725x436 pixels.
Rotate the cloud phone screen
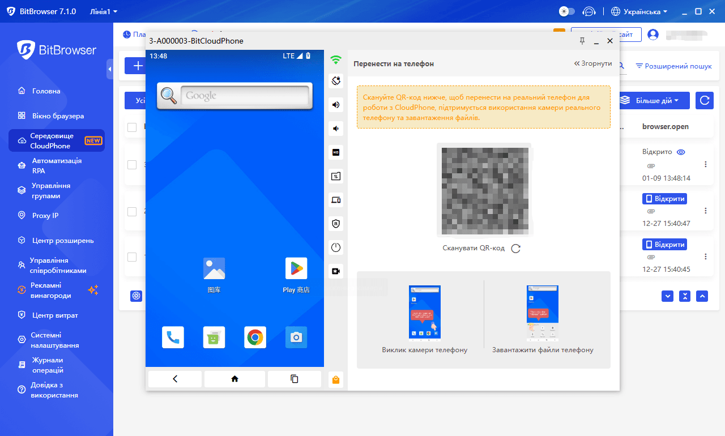[x=336, y=81]
